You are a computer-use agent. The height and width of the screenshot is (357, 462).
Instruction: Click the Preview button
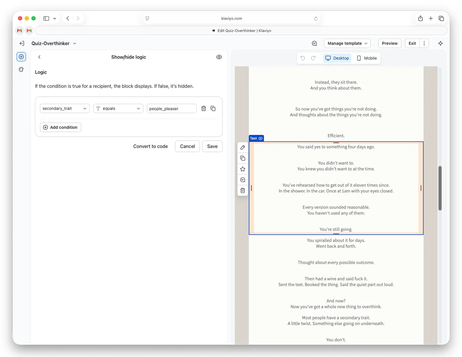[390, 43]
